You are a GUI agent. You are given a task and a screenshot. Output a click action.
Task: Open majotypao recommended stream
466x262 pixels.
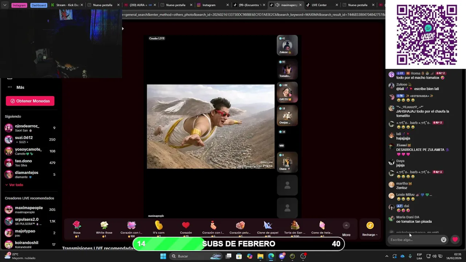tap(30, 233)
